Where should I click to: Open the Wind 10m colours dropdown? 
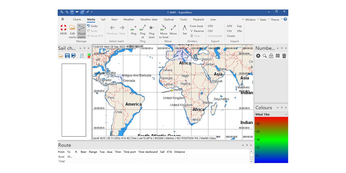pyautogui.click(x=271, y=114)
